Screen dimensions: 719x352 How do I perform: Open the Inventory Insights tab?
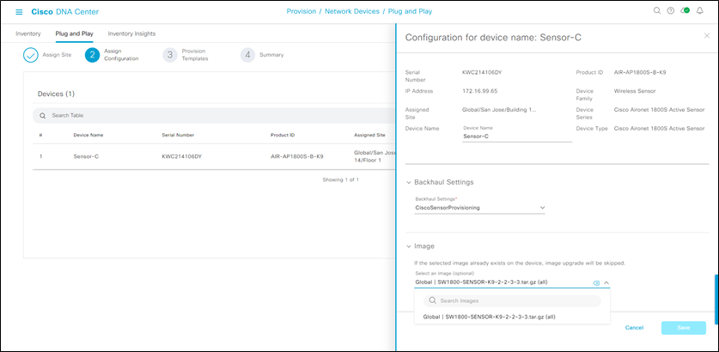[131, 34]
